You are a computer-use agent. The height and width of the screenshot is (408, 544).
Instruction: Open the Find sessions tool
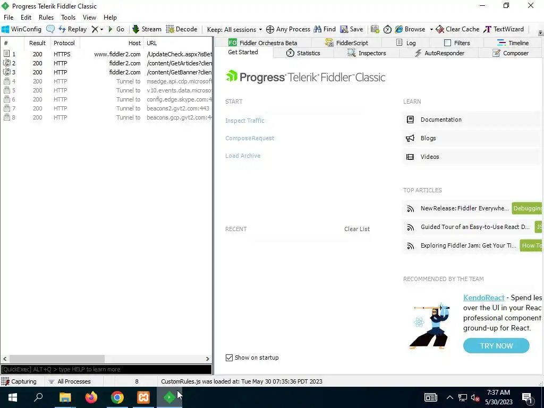click(325, 29)
